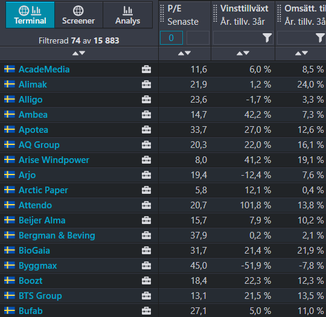
Task: Grab the drag handle of P/E column
Action: pos(162,14)
